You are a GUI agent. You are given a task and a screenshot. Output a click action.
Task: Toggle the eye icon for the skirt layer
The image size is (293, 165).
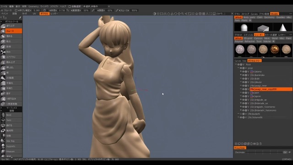point(243,93)
